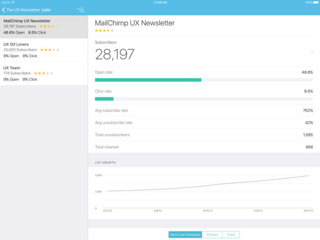
Task: Click star rating of UX Gif Lovers
Action: click(50, 50)
